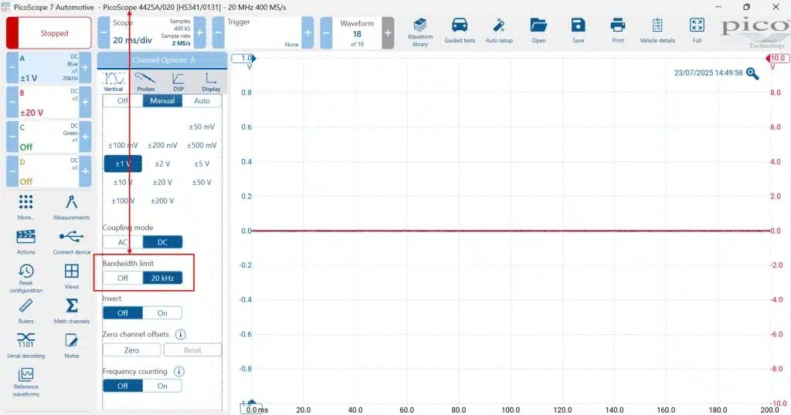The image size is (791, 415).
Task: Open Measurements tool
Action: click(71, 207)
